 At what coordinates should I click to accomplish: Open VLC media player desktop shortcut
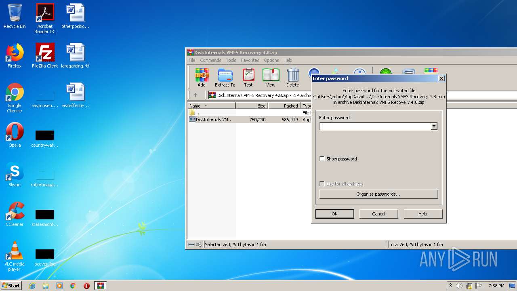15,256
